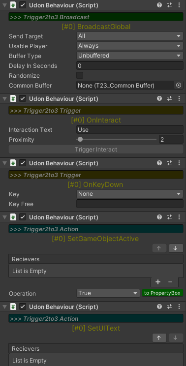
Task: Add receiver with plus in SetGameObjectActive list
Action: coord(158,282)
